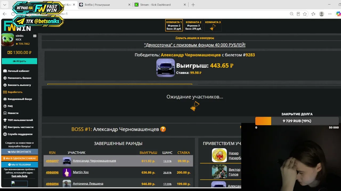This screenshot has width=341, height=191.
Task: Click Мы ВКонтакте button
Action: [19, 152]
